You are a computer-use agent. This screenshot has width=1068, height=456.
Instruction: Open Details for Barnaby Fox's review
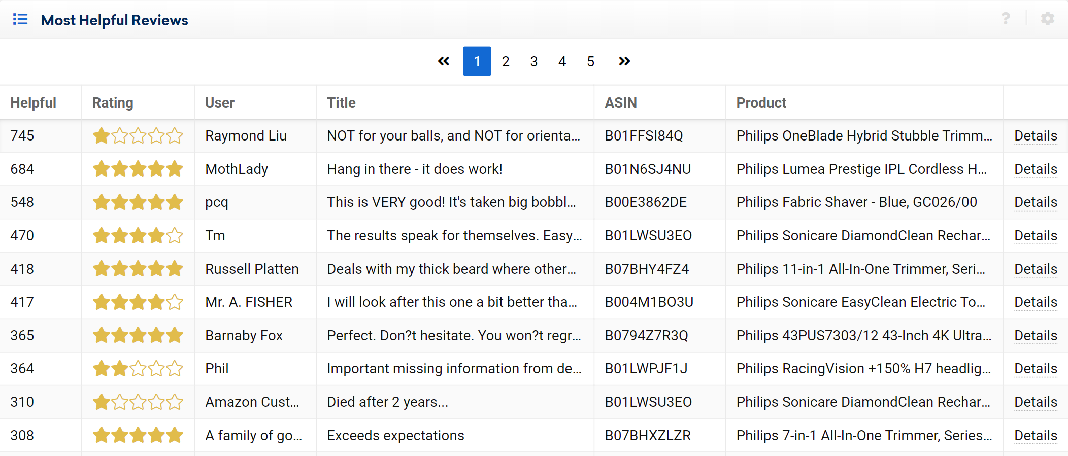tap(1036, 336)
